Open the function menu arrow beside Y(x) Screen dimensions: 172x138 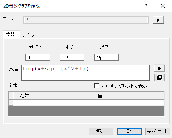click(160, 68)
